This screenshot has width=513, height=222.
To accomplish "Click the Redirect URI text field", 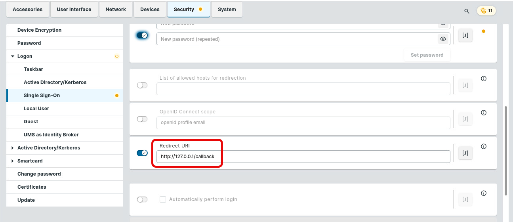I will (303, 157).
